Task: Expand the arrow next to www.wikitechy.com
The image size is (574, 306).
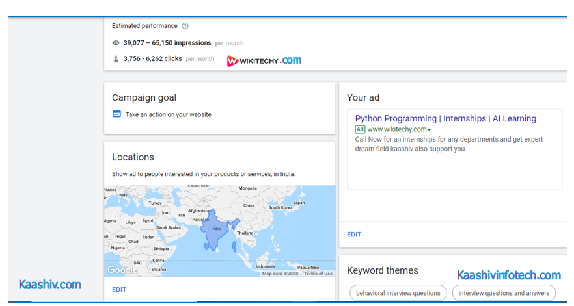Action: tap(430, 130)
